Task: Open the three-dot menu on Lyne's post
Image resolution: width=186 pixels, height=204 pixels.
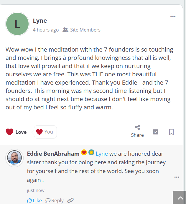Action: (173, 17)
